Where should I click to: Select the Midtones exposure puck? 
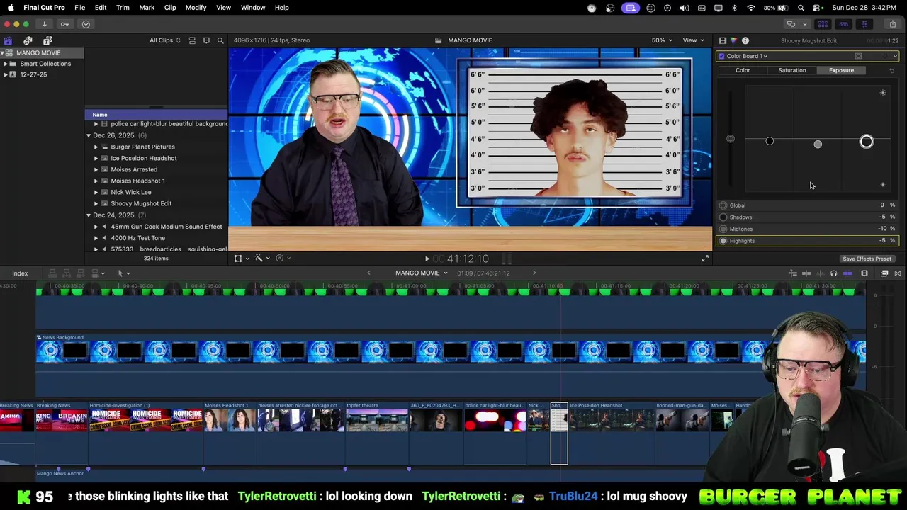818,144
